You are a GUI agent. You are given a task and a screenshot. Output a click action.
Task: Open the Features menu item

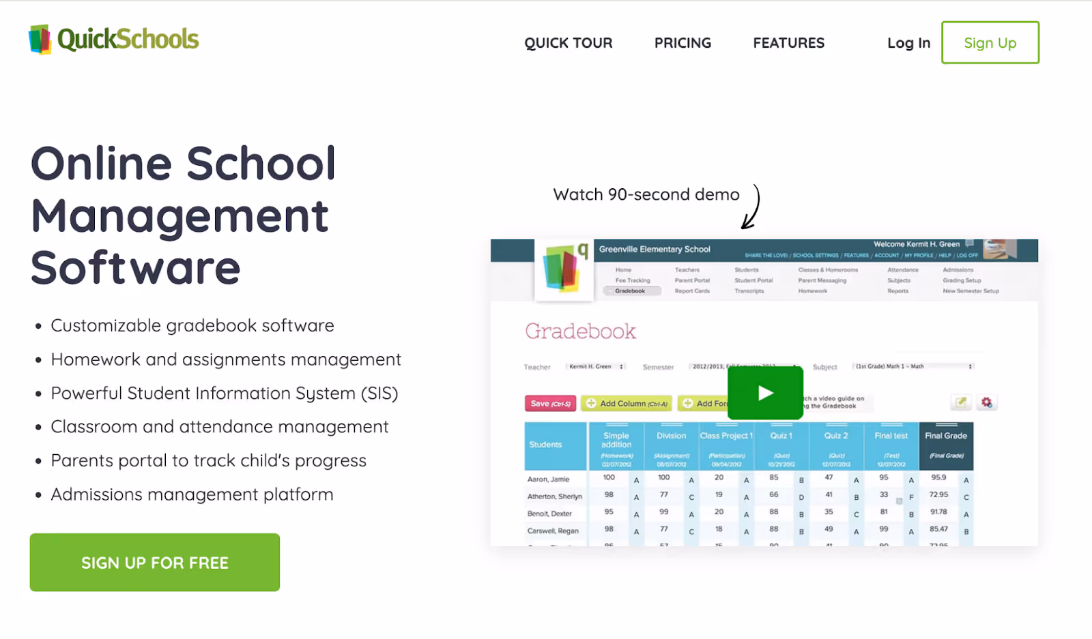[x=788, y=43]
